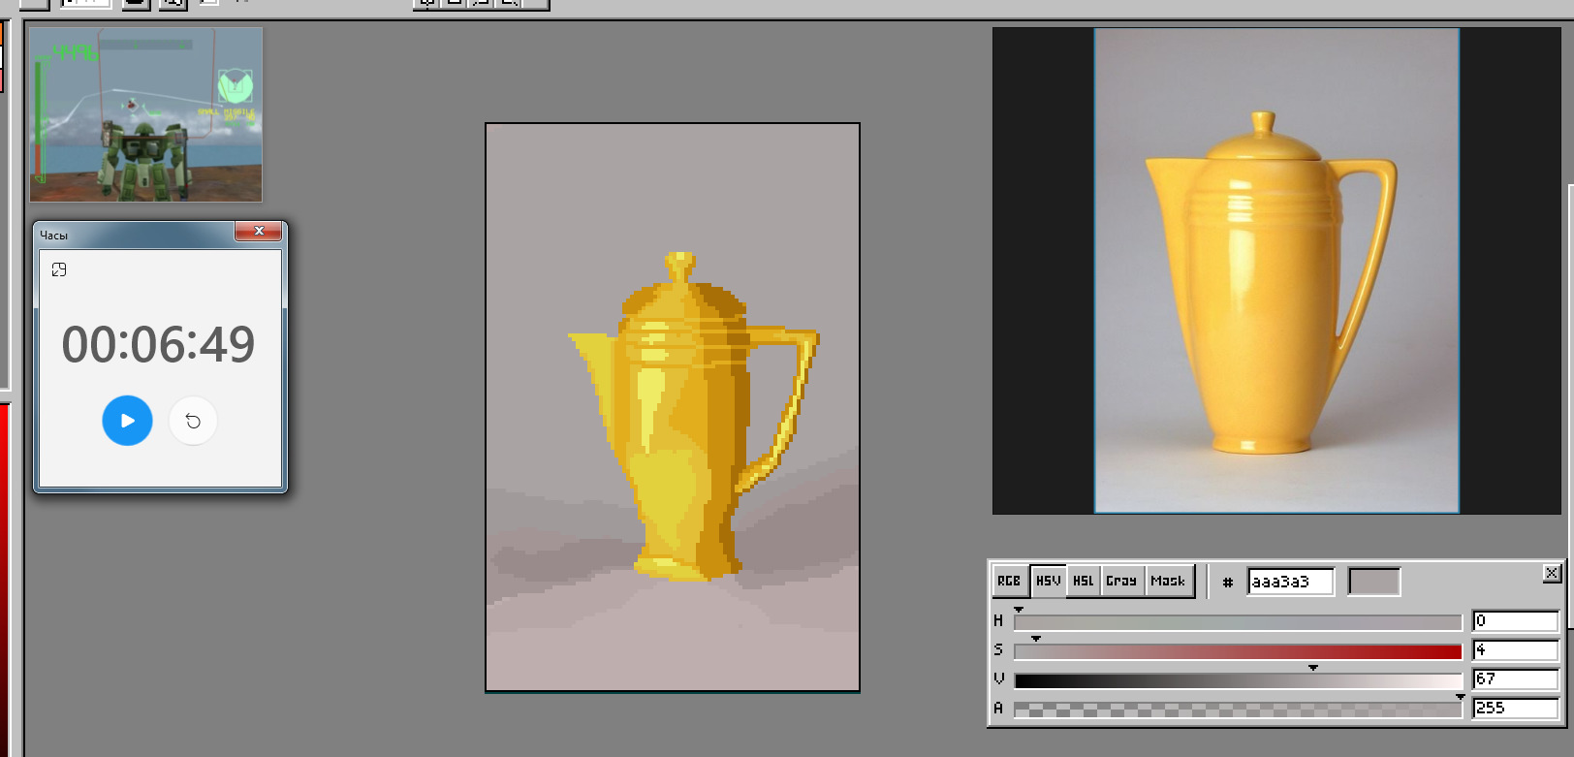The image size is (1574, 757).
Task: Select the yellow teapot reference photo
Action: tap(1276, 270)
